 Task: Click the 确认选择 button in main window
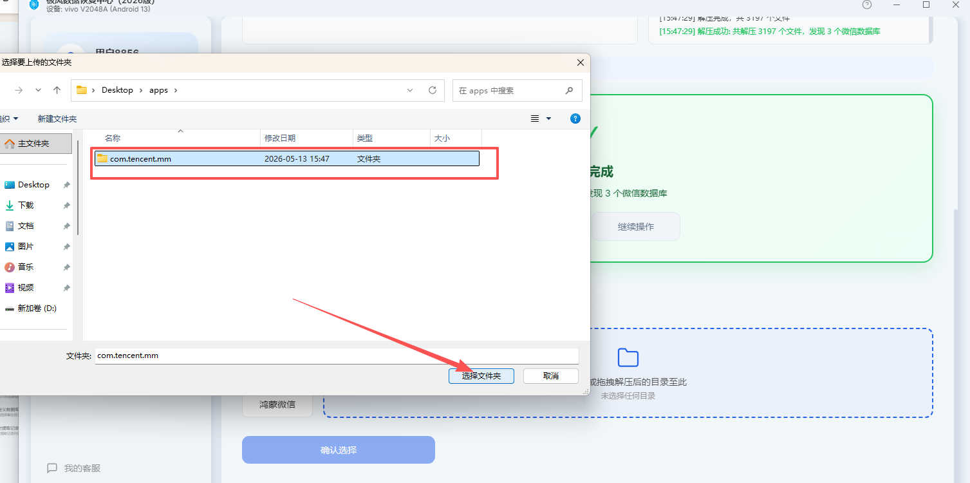point(339,450)
